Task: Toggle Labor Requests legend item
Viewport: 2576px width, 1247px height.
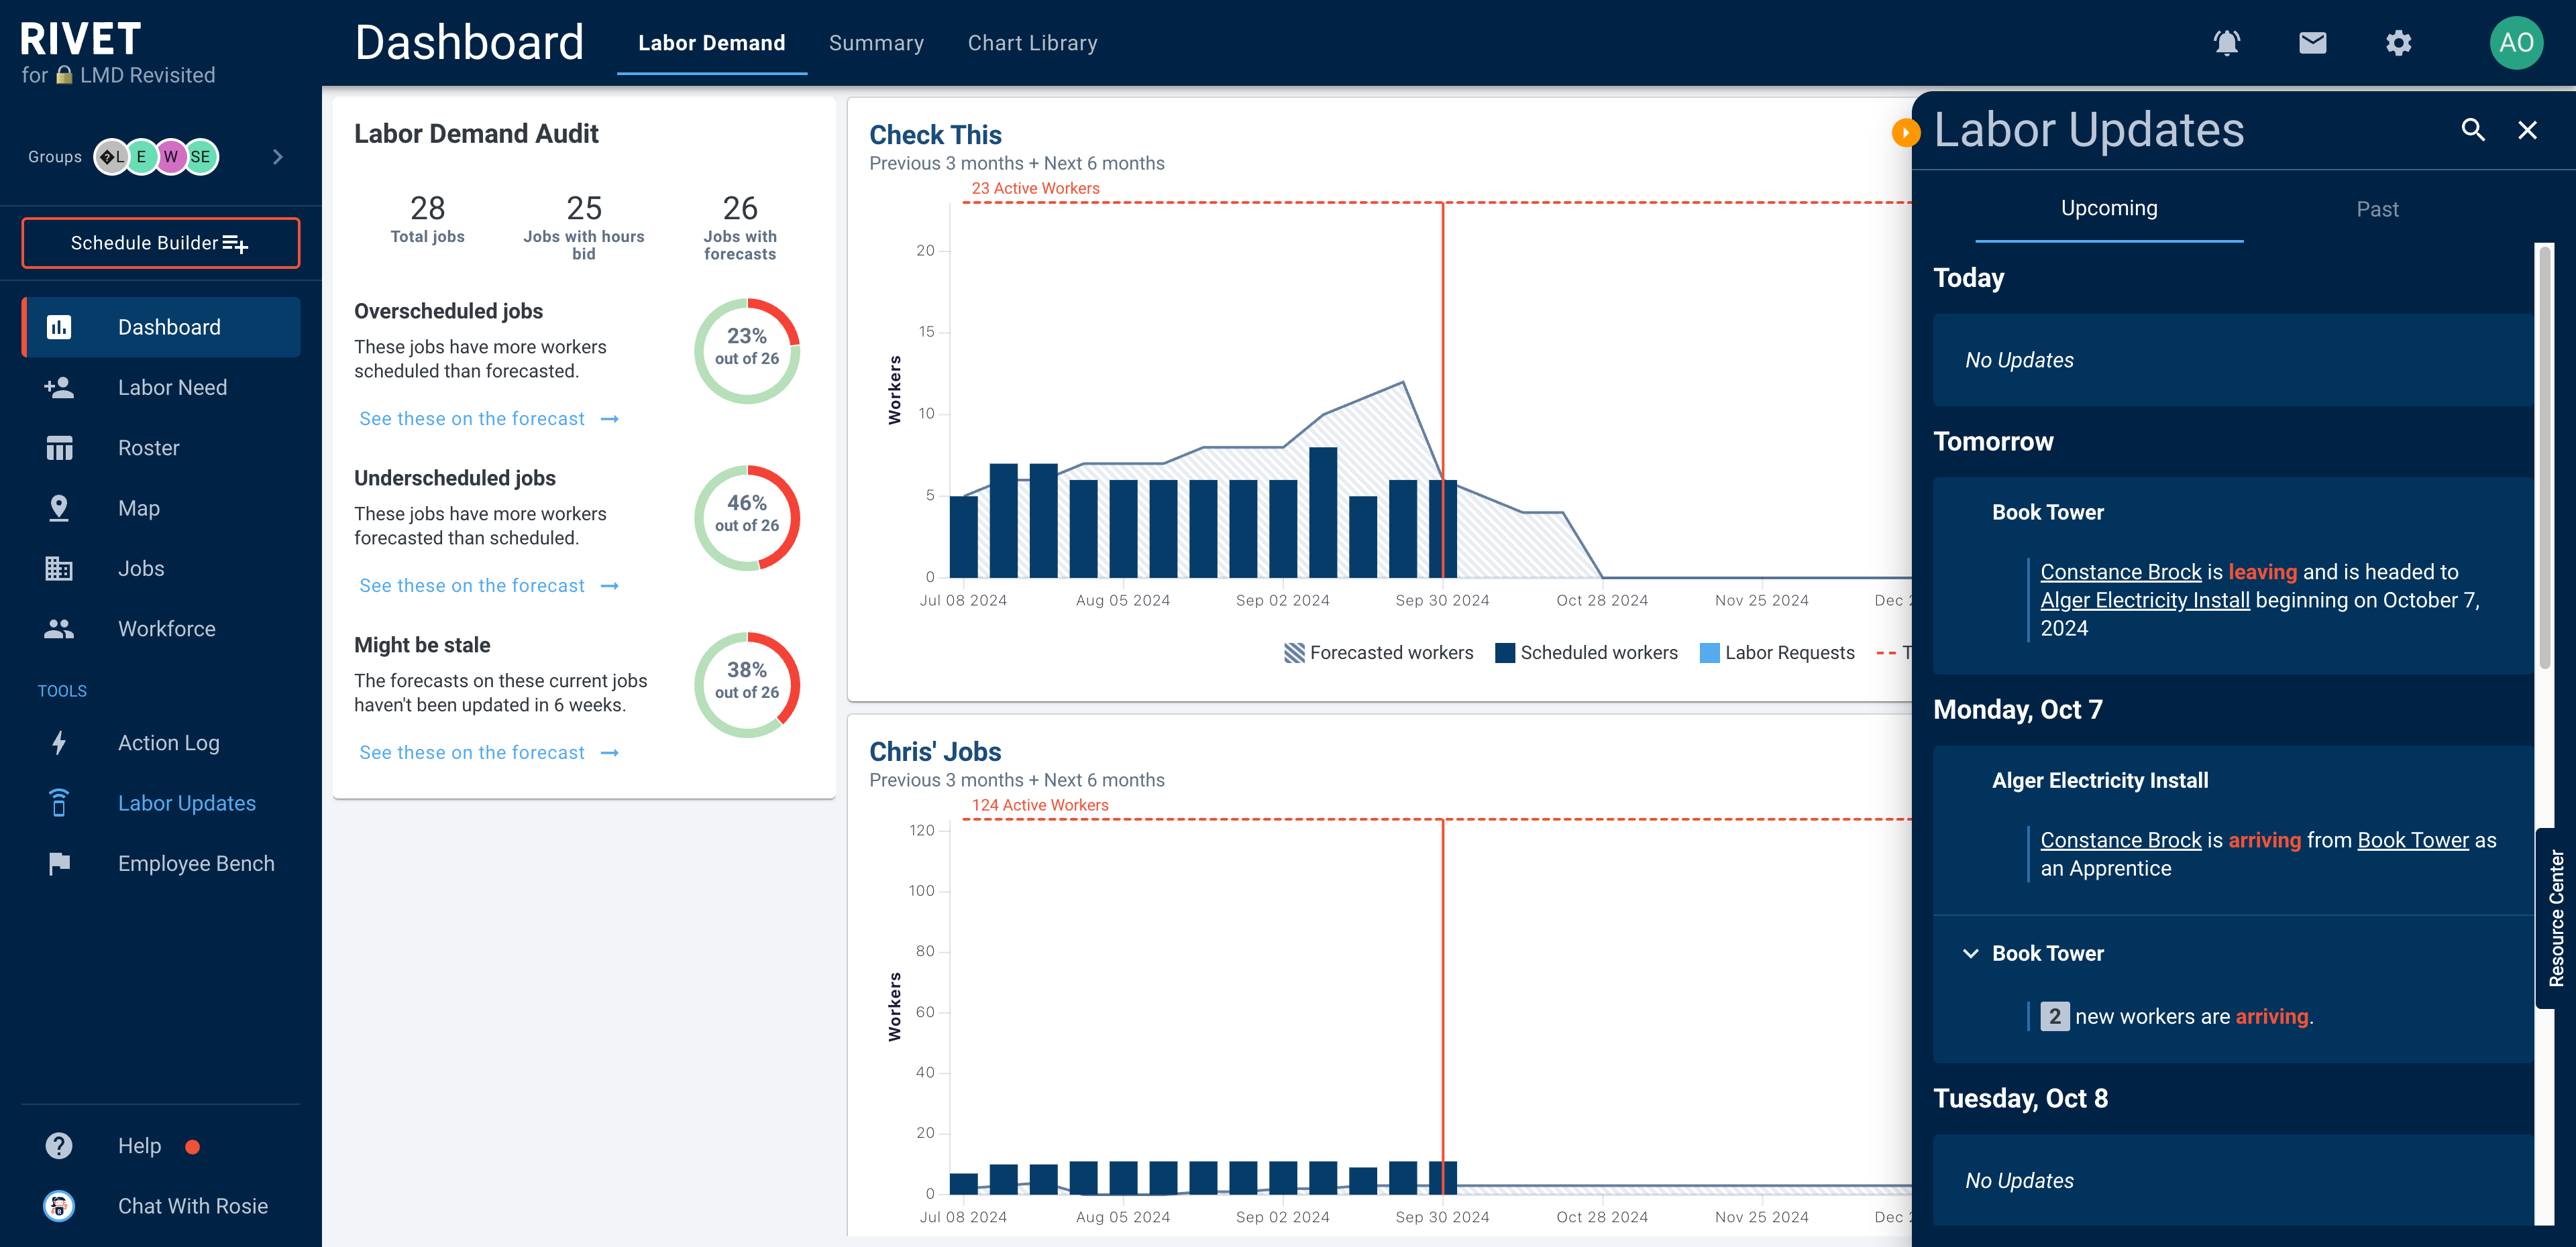Action: point(1777,652)
